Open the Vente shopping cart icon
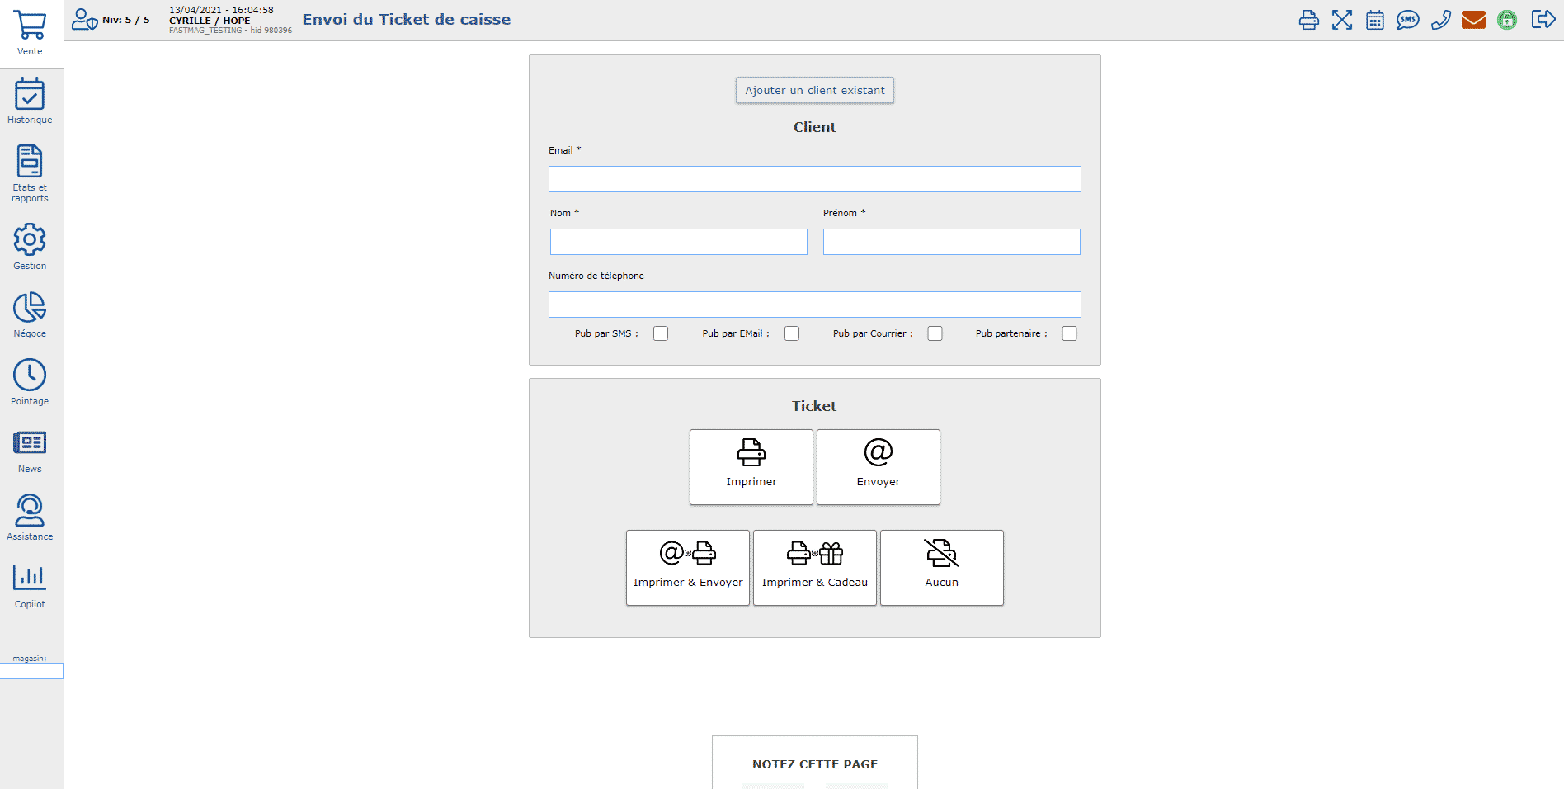The width and height of the screenshot is (1564, 789). coord(30,26)
